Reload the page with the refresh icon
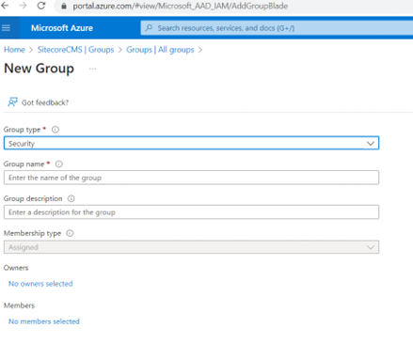The height and width of the screenshot is (343, 413). pyautogui.click(x=41, y=6)
